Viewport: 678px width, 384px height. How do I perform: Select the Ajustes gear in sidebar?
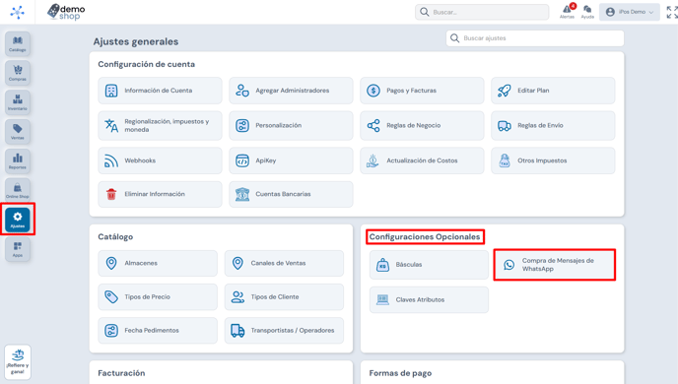18,220
